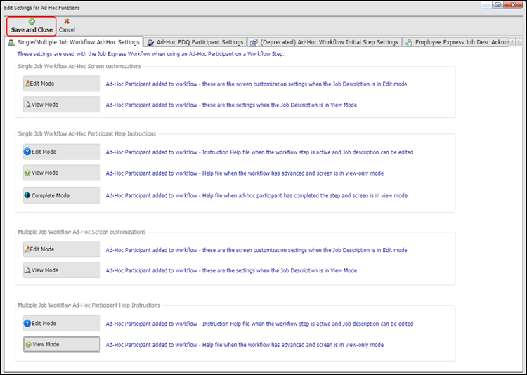Click 'Multiple Job Workflow Ad-Hoc Screen customizations' group label
The width and height of the screenshot is (527, 375).
[82, 232]
